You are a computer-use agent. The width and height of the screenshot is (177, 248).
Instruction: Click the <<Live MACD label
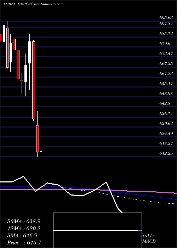149,239
